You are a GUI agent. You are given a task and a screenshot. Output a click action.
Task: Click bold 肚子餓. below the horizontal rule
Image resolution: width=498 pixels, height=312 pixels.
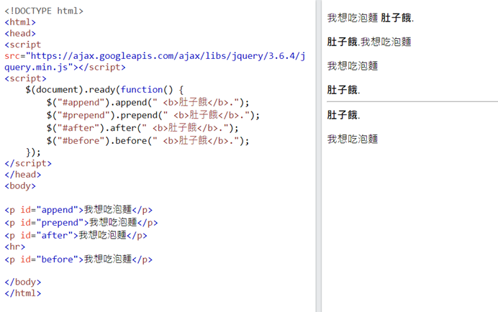[344, 115]
